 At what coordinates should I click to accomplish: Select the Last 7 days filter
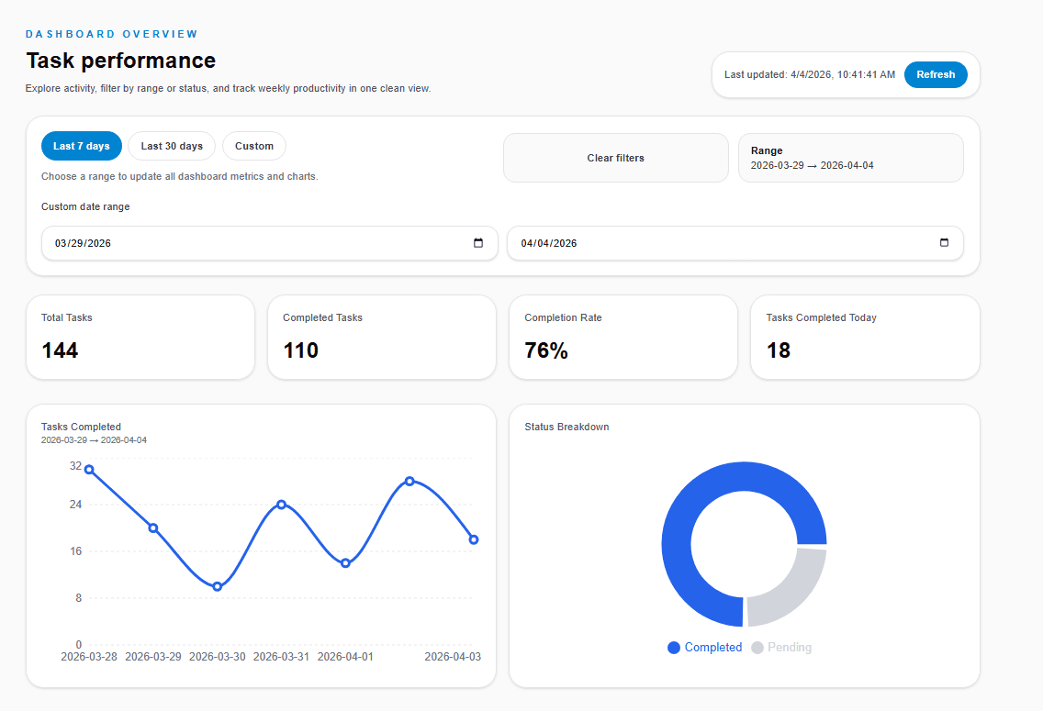point(81,145)
